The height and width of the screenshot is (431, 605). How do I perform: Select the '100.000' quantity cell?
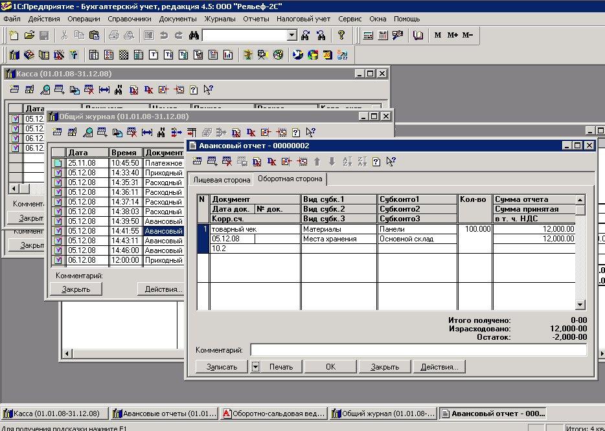475,229
